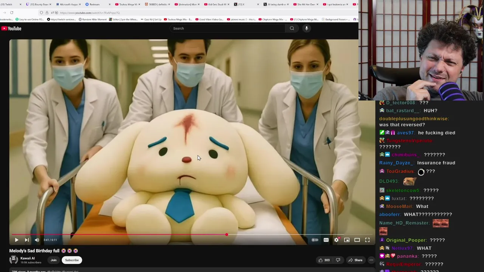Play the paused YouTube video

coord(17,240)
